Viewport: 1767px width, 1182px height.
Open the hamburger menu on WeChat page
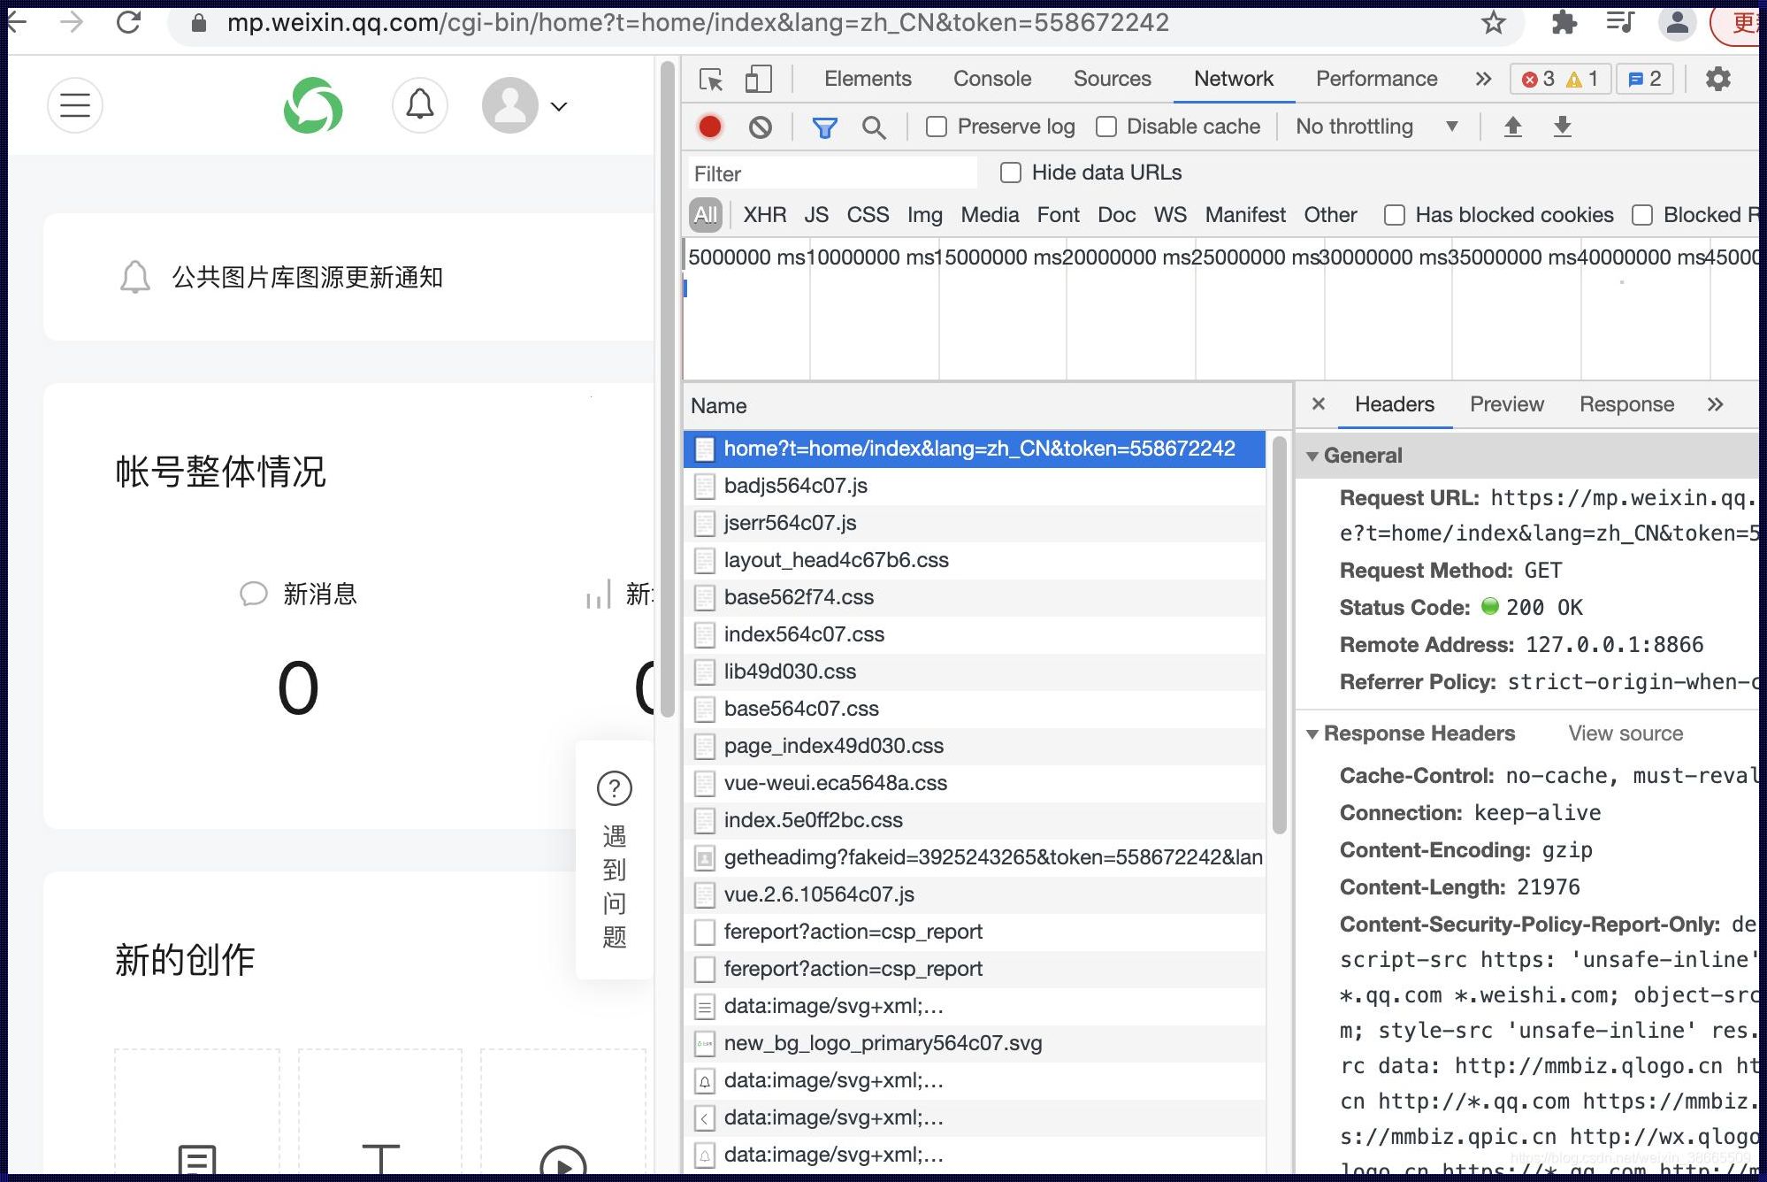(75, 105)
